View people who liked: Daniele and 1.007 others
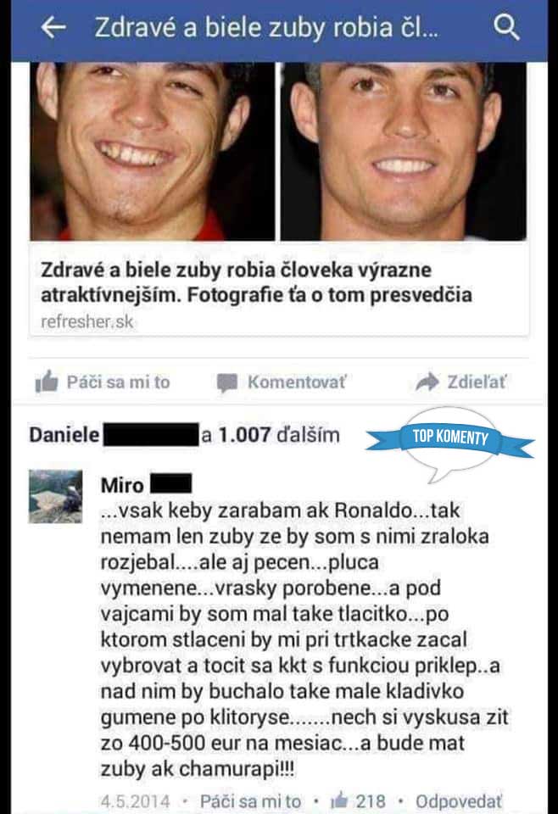Image resolution: width=558 pixels, height=814 pixels. pos(184,435)
